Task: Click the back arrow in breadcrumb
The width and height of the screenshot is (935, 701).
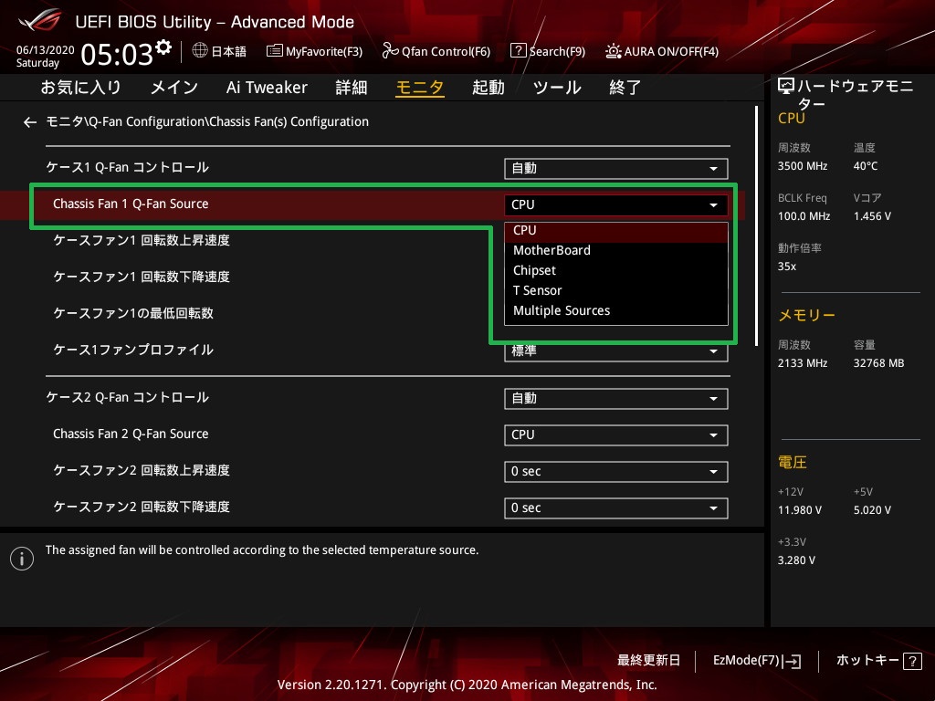Action: [x=30, y=122]
